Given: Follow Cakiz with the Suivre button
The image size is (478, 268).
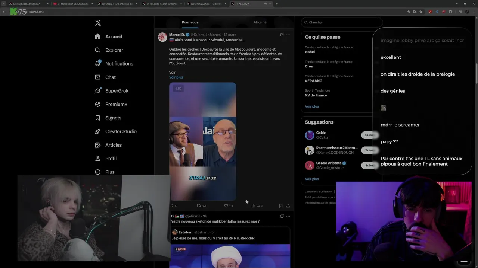Looking at the screenshot, I should pyautogui.click(x=370, y=135).
